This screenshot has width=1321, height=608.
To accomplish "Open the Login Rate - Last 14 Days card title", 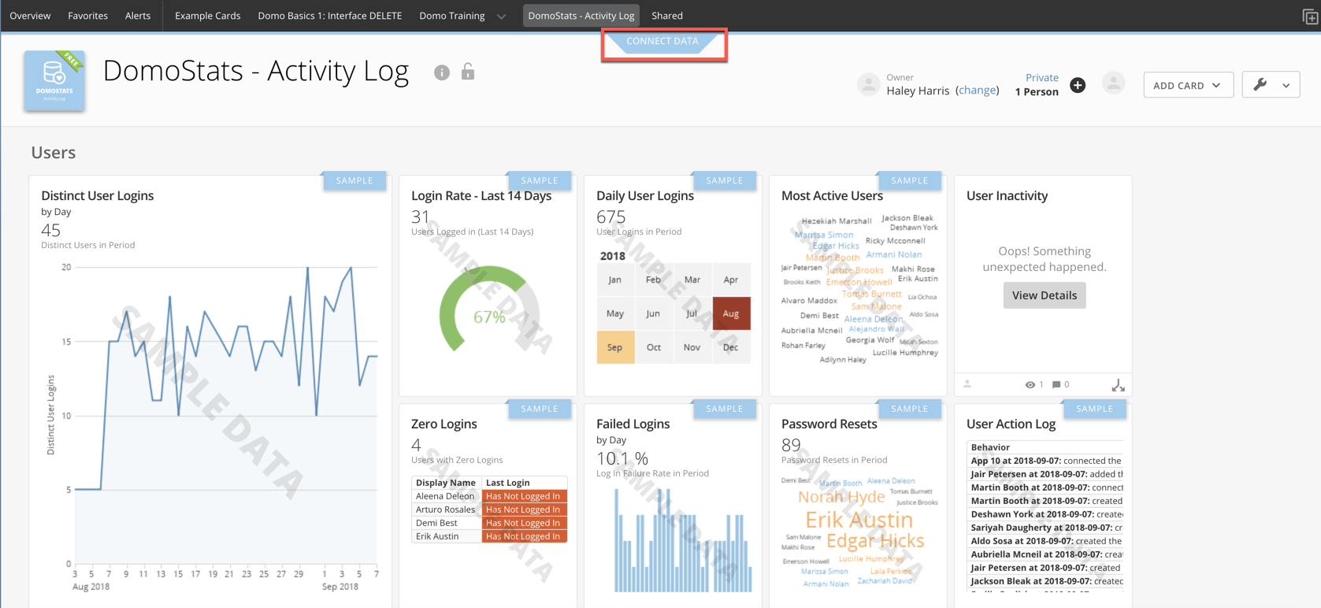I will point(481,196).
